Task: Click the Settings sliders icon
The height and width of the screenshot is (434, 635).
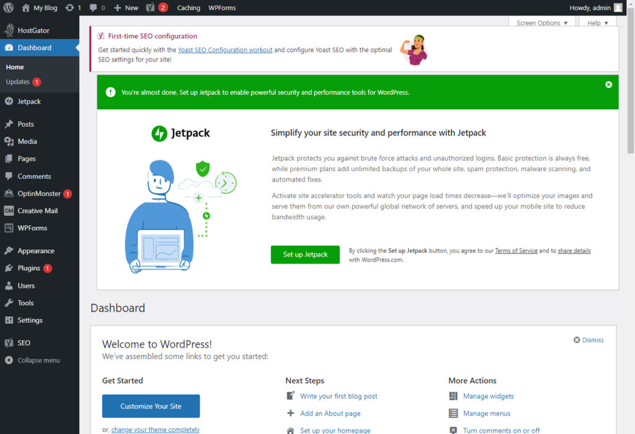Action: (x=9, y=320)
